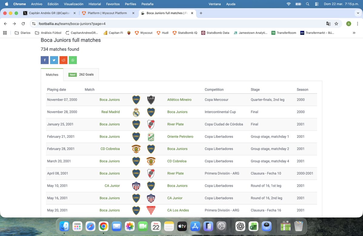Open new browser tab

(x=201, y=13)
